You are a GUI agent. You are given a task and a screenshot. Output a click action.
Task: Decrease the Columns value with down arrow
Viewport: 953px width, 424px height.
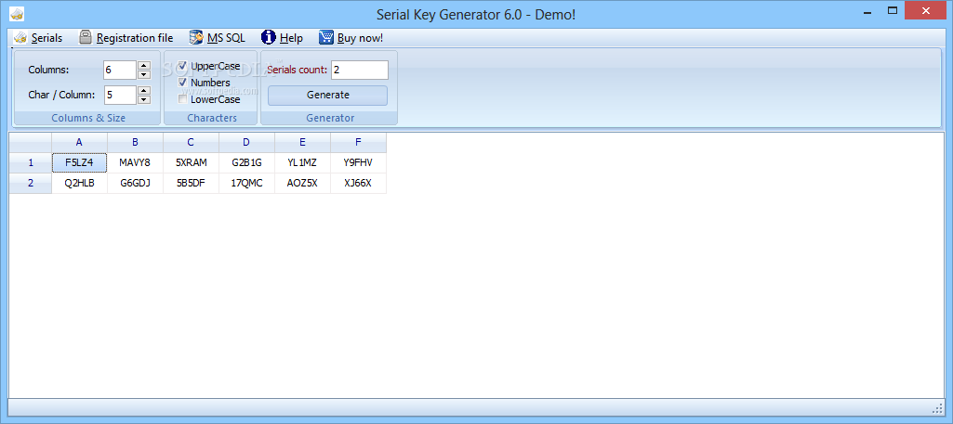point(144,74)
